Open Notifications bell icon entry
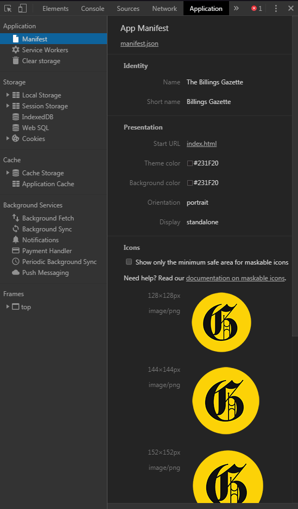Image resolution: width=298 pixels, height=509 pixels. click(16, 240)
